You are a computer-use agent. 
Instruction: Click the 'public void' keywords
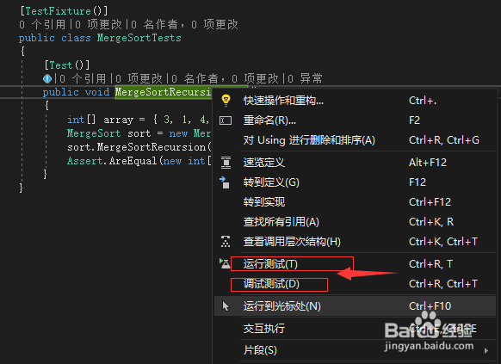(76, 92)
